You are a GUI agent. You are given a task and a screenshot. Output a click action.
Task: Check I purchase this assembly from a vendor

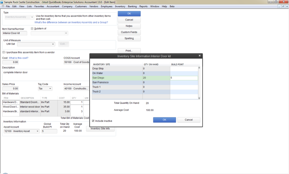4,52
